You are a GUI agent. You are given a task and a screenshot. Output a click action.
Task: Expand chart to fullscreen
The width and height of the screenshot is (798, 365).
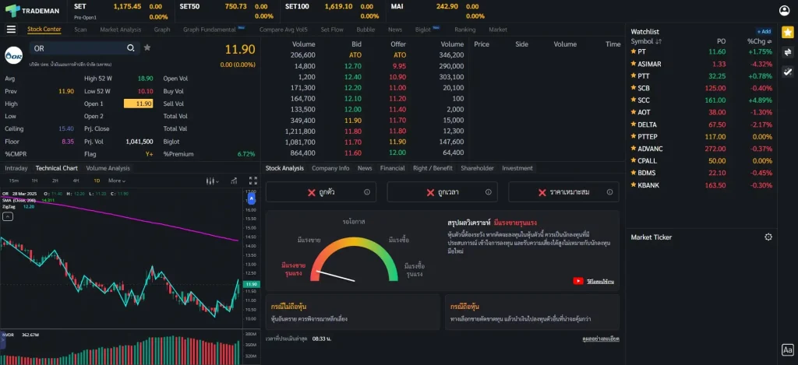(x=253, y=181)
